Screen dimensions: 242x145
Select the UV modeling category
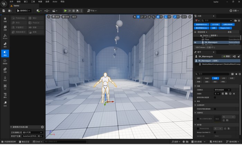(5, 87)
